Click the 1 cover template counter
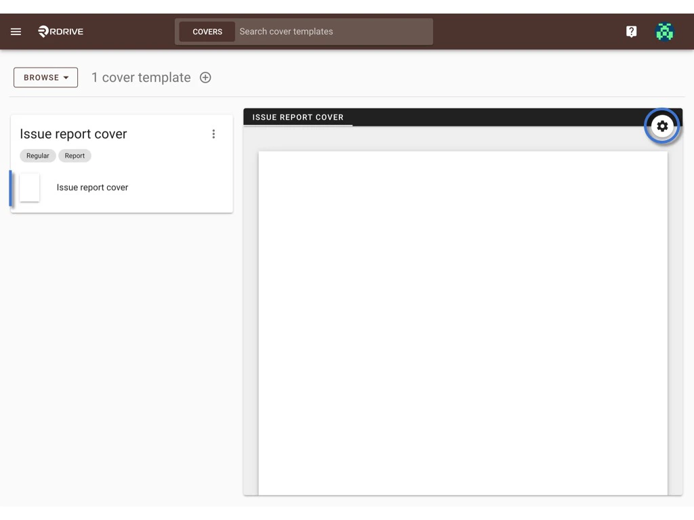The width and height of the screenshot is (694, 520). click(x=141, y=77)
